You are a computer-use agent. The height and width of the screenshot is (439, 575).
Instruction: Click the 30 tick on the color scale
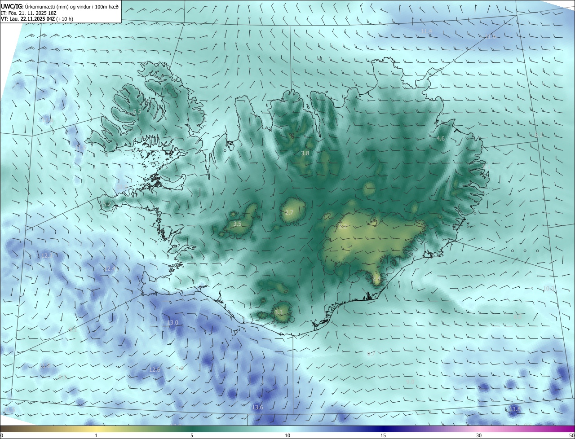tap(479, 435)
